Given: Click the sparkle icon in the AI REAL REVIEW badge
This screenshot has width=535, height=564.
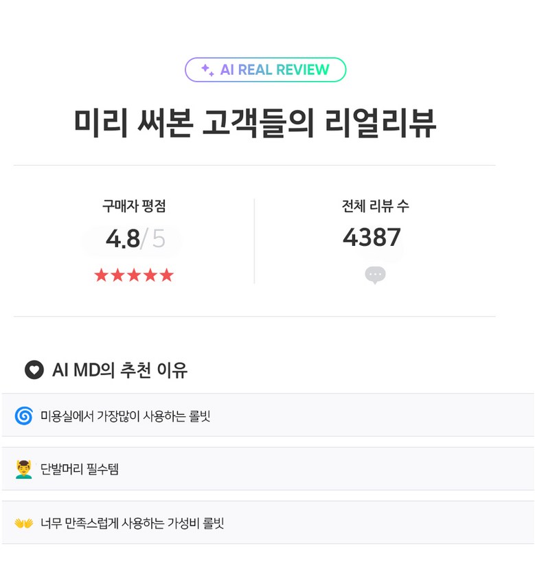Looking at the screenshot, I should (x=207, y=69).
